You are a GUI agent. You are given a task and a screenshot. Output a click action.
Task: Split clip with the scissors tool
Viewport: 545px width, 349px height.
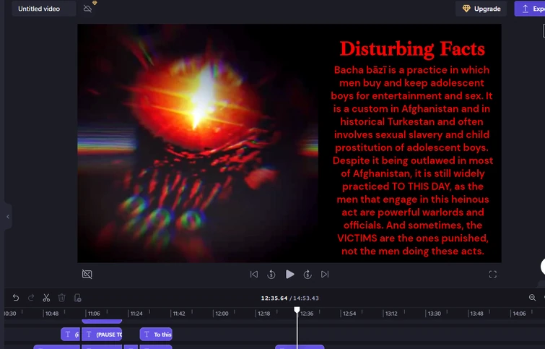click(46, 298)
